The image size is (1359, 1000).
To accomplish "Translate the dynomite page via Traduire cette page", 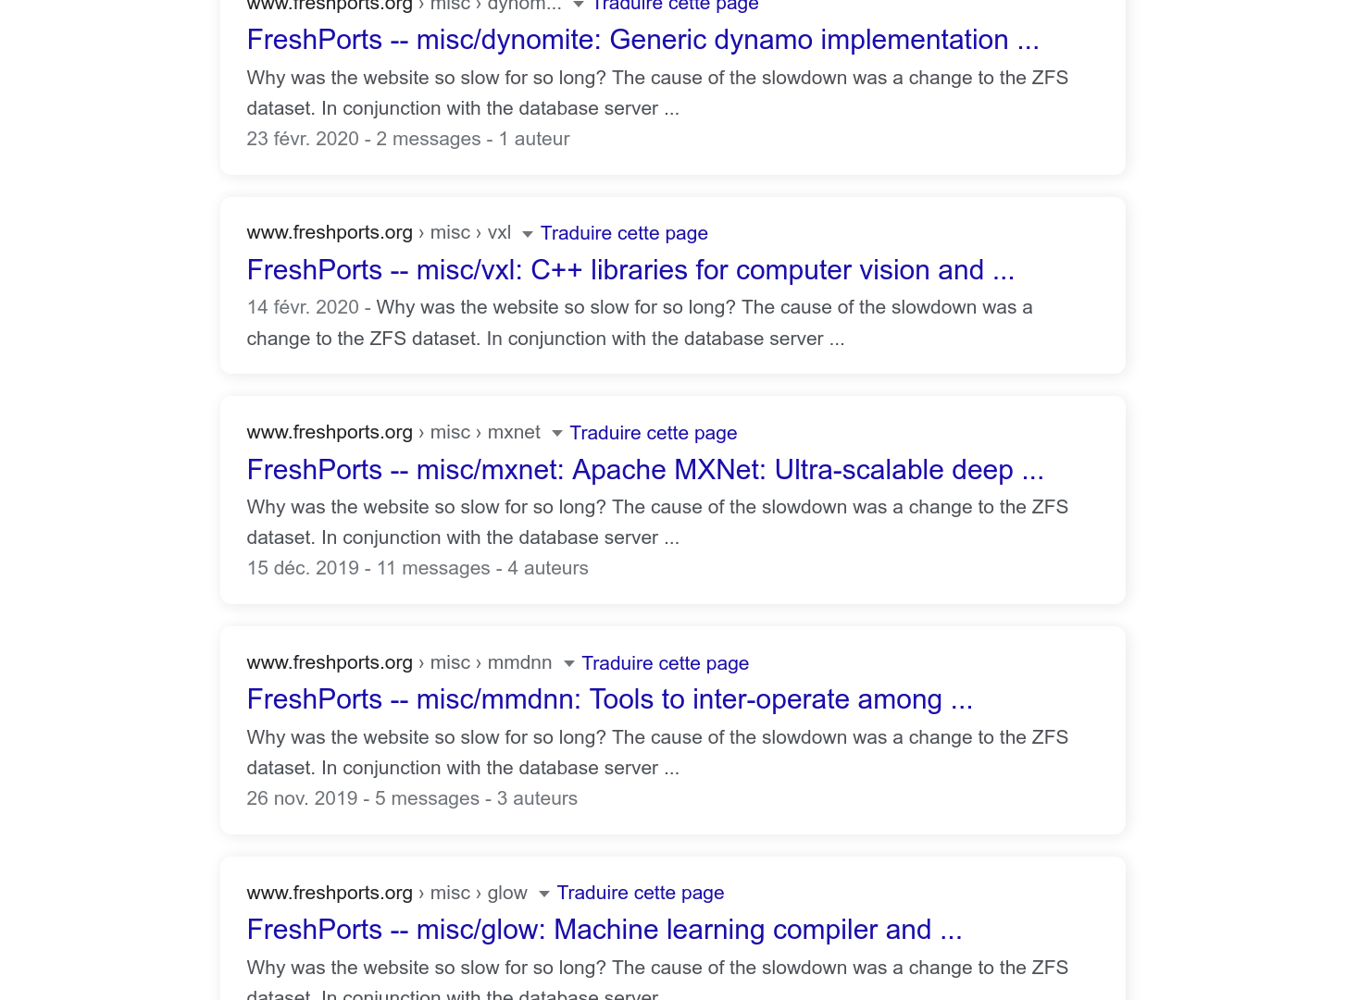I will [674, 6].
